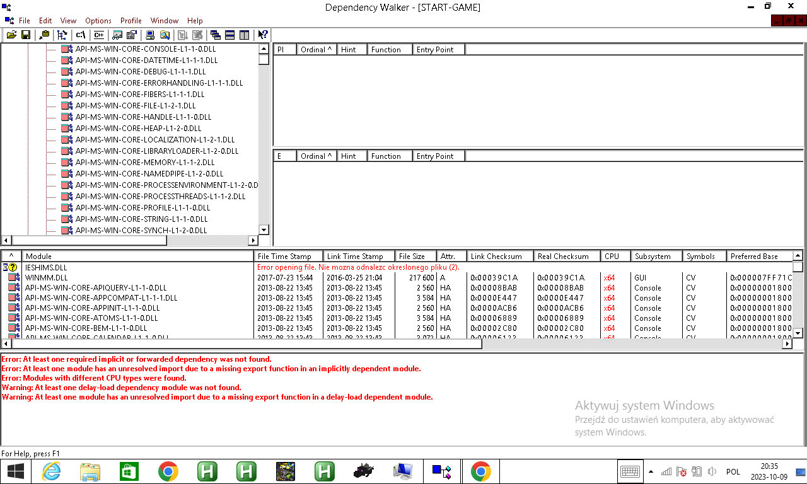Sort by File Size column header

point(416,256)
